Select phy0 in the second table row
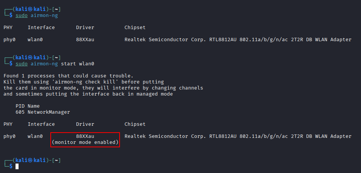The image size is (361, 173). (9, 136)
